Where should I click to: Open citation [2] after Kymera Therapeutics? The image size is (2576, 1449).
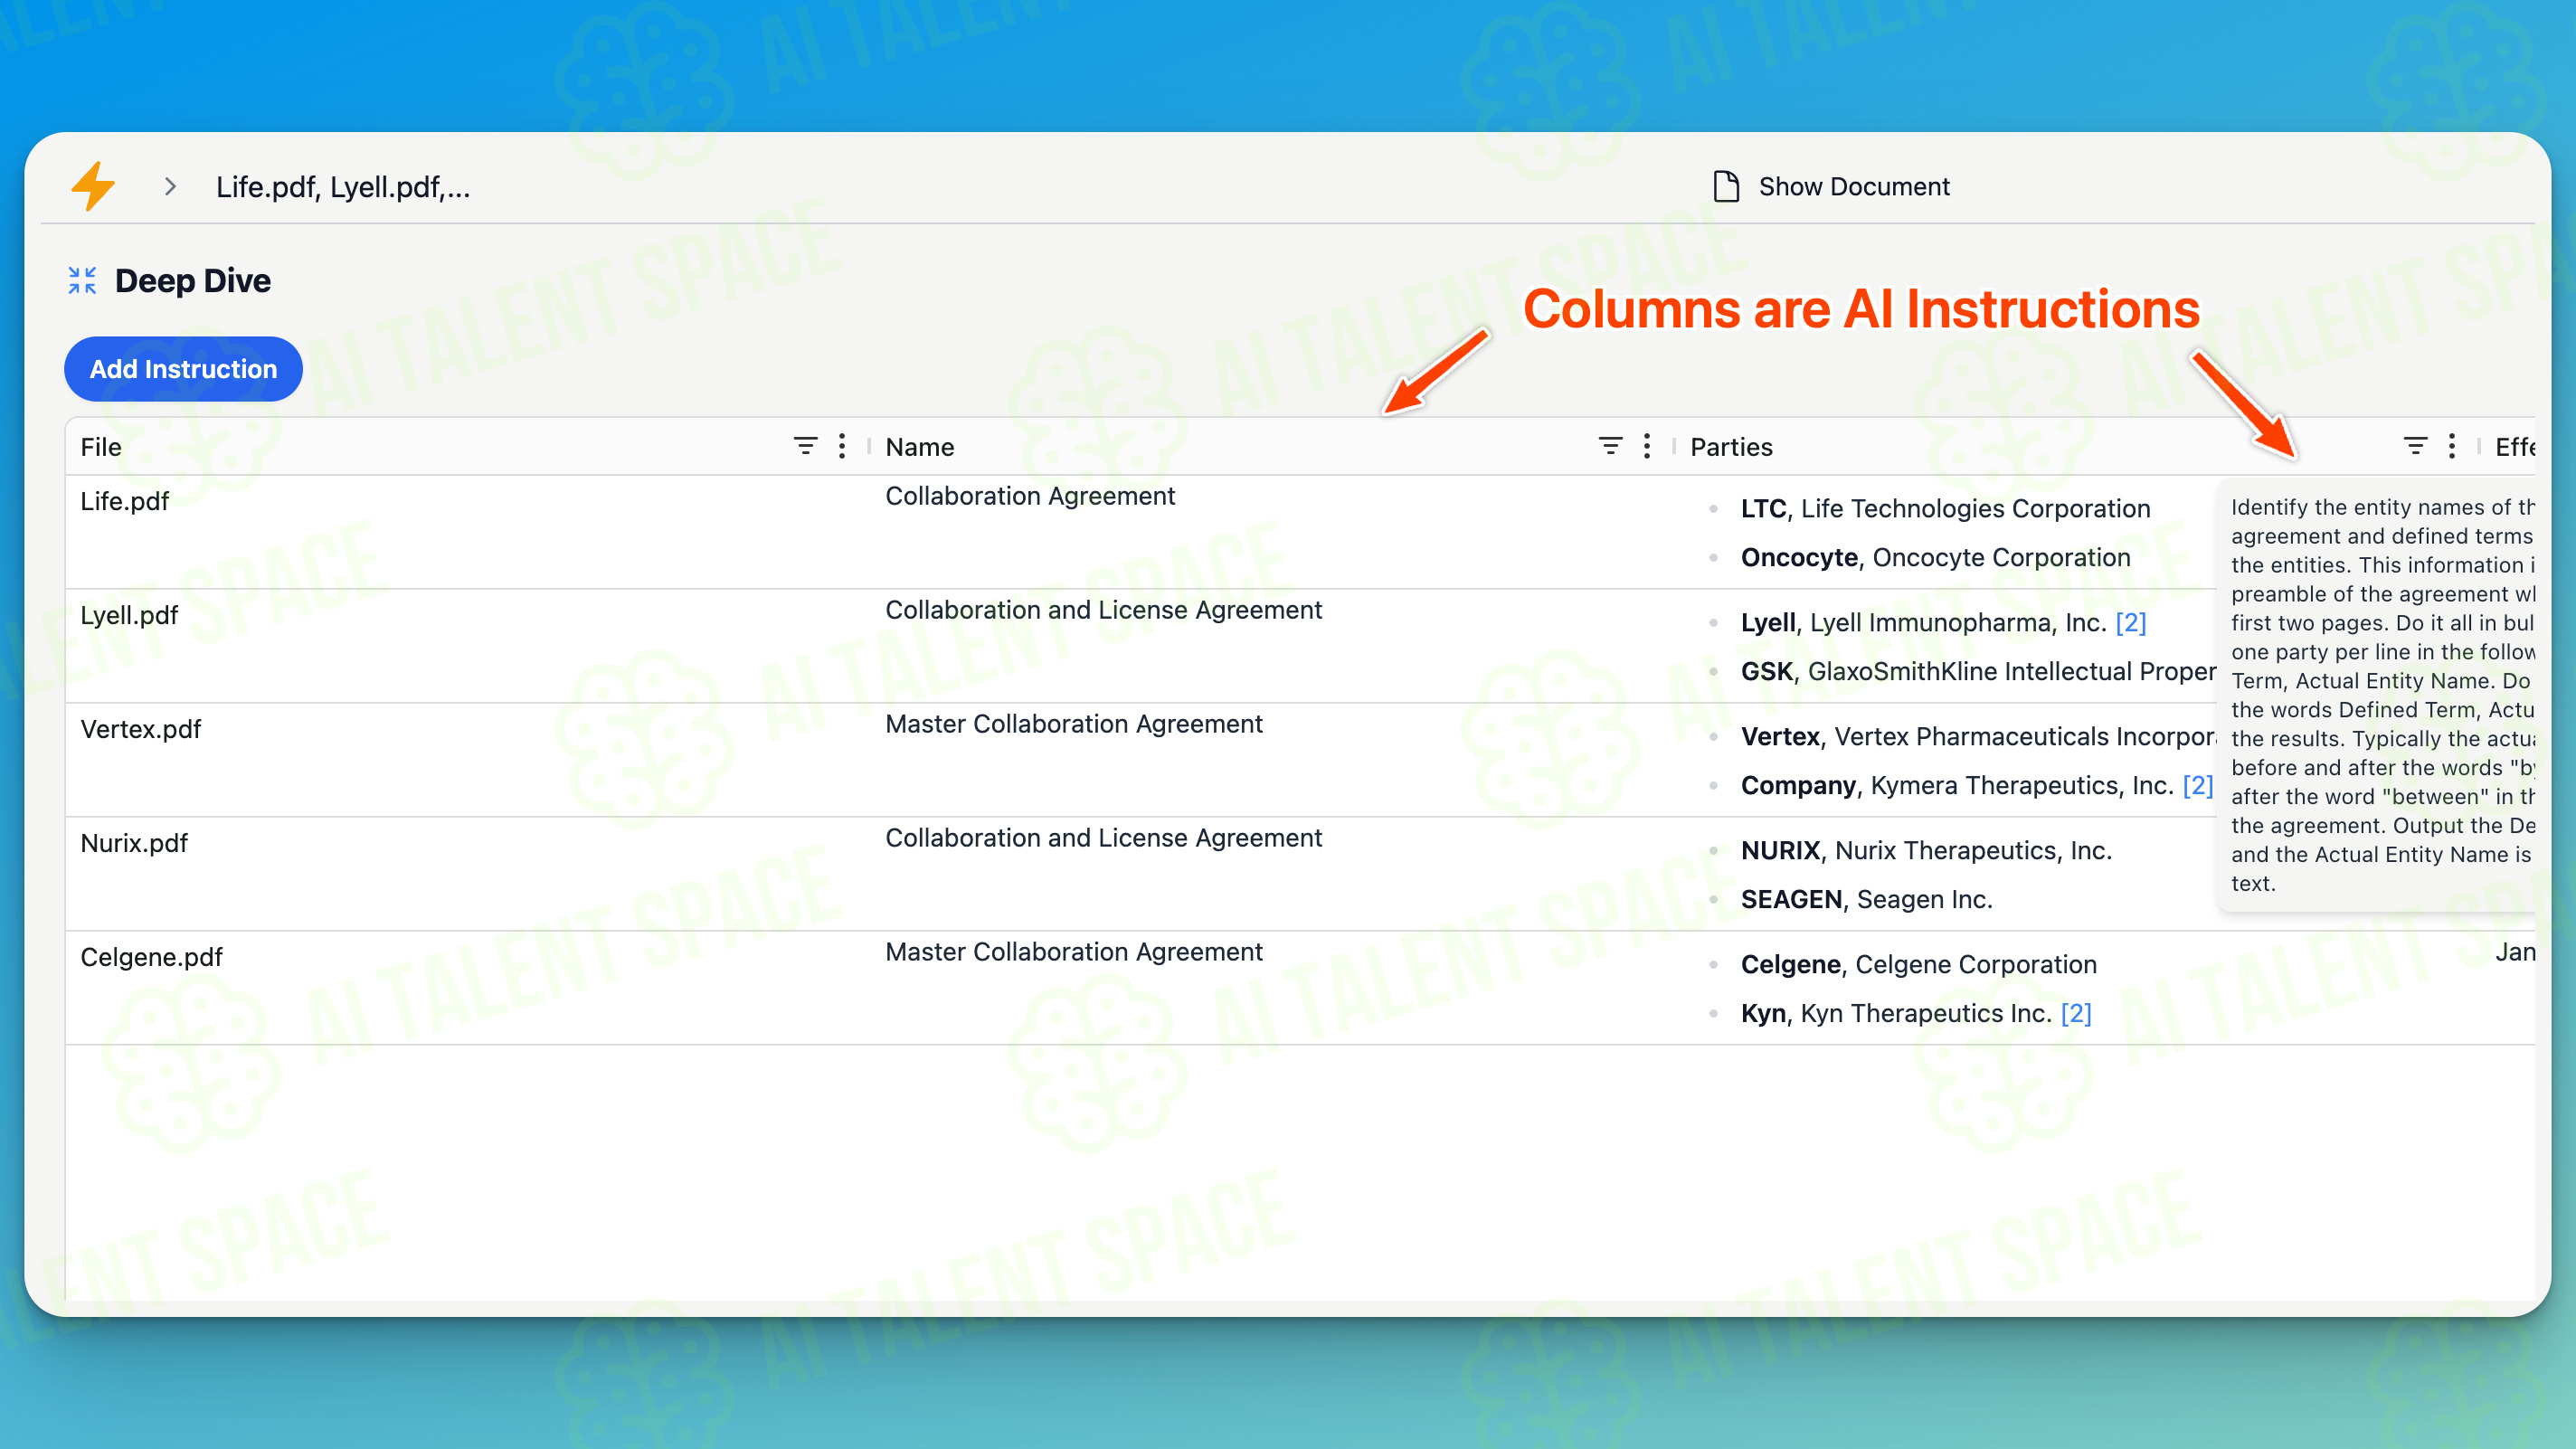pyautogui.click(x=2197, y=785)
